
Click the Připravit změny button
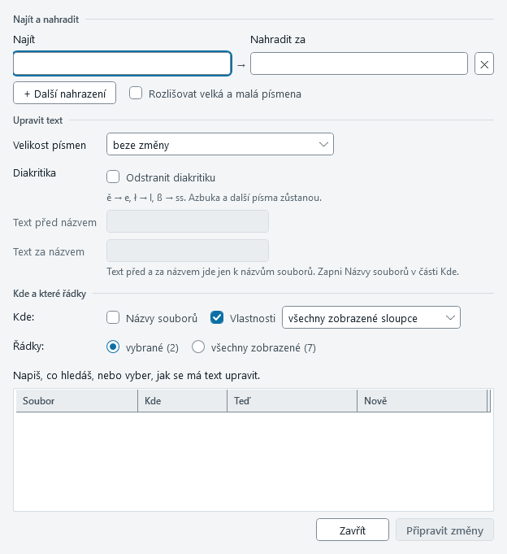coord(444,530)
